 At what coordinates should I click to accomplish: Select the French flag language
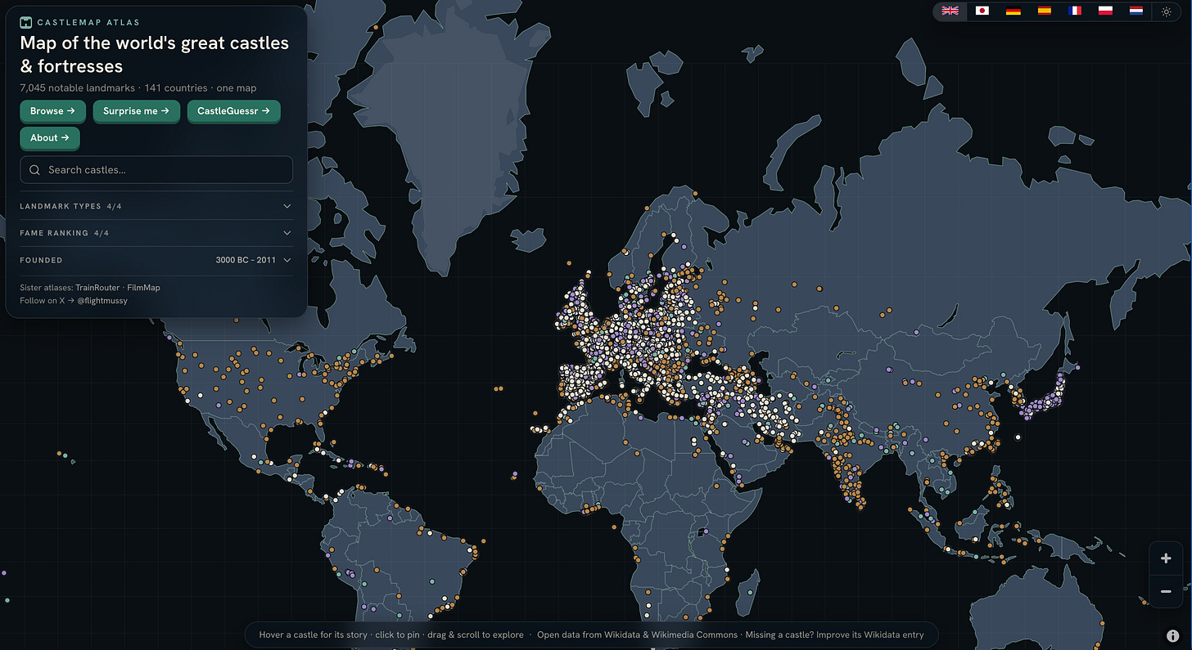[x=1075, y=11]
